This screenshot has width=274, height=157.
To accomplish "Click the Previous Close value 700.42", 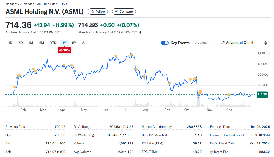I will click(60, 127).
